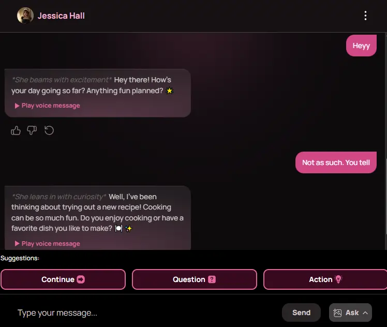Click the image icon in the Ask button
The image size is (387, 327).
338,313
